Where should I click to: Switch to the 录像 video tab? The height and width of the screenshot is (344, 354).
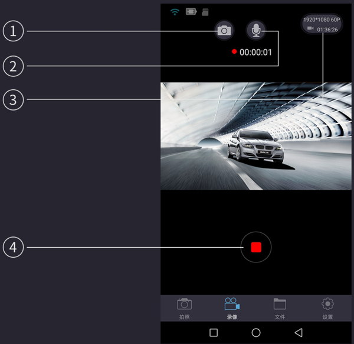232,309
